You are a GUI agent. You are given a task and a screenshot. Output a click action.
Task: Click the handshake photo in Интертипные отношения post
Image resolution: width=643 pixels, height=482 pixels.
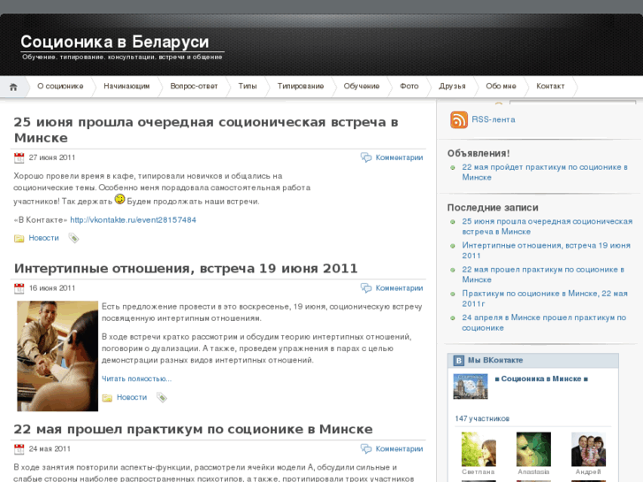57,356
